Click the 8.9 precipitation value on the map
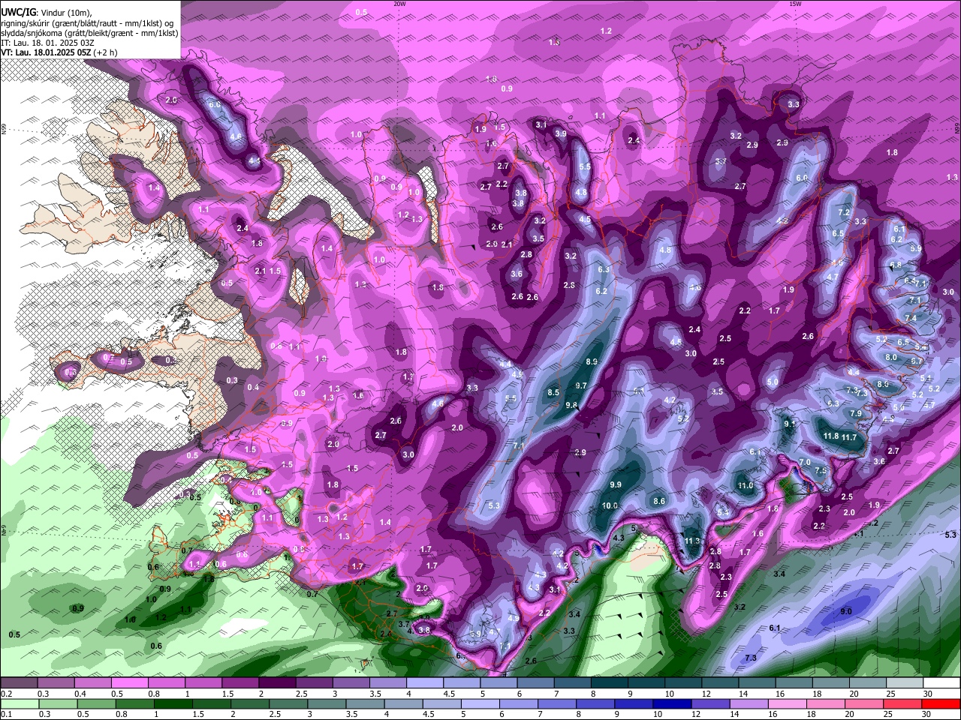The width and height of the screenshot is (961, 720). pyautogui.click(x=591, y=361)
